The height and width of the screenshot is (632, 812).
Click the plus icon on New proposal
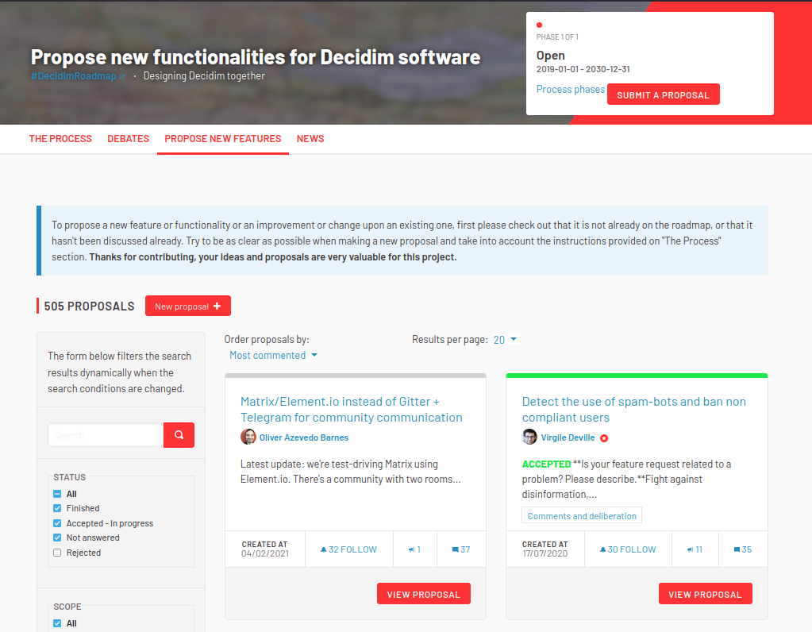tap(217, 306)
